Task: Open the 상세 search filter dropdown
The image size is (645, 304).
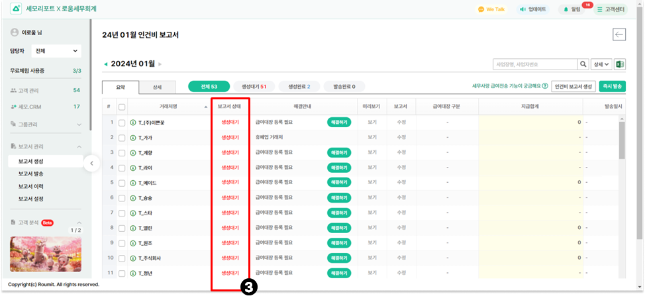Action: 601,64
